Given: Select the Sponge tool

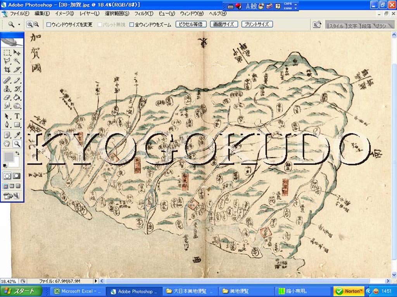Looking at the screenshot, I should pos(17,106).
